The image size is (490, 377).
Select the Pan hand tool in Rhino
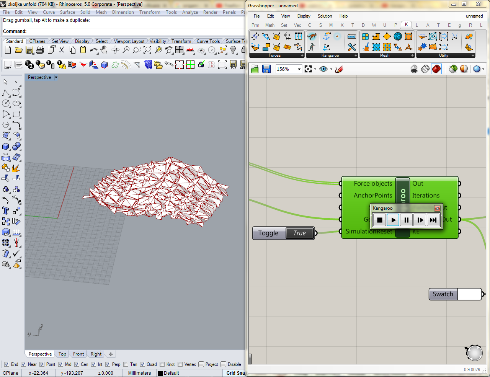click(104, 50)
